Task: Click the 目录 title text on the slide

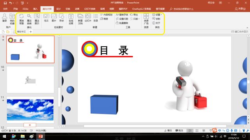Action: (114, 51)
